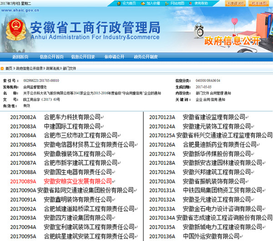Open the 网站地图 link
This screenshot has width=273, height=241.
pyautogui.click(x=177, y=3)
